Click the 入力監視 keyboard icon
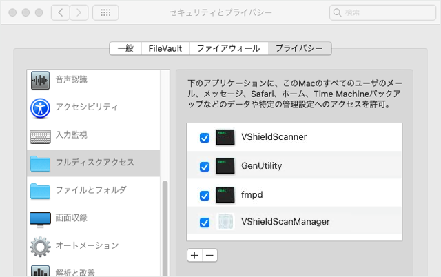This screenshot has height=277, width=441. pos(40,136)
